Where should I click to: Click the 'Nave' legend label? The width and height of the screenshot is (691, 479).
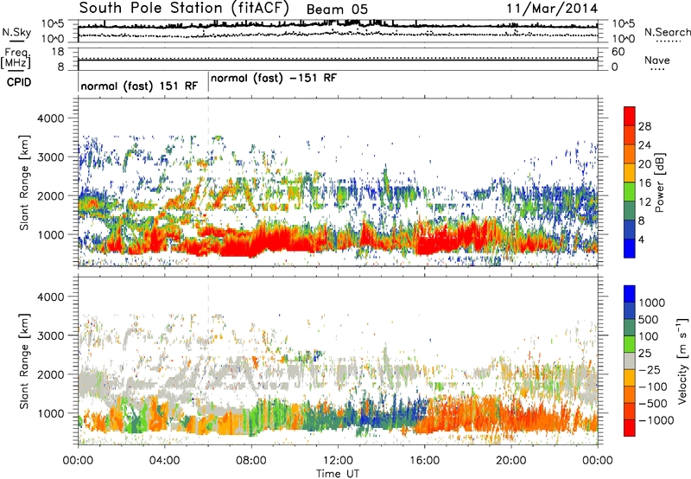pos(657,61)
